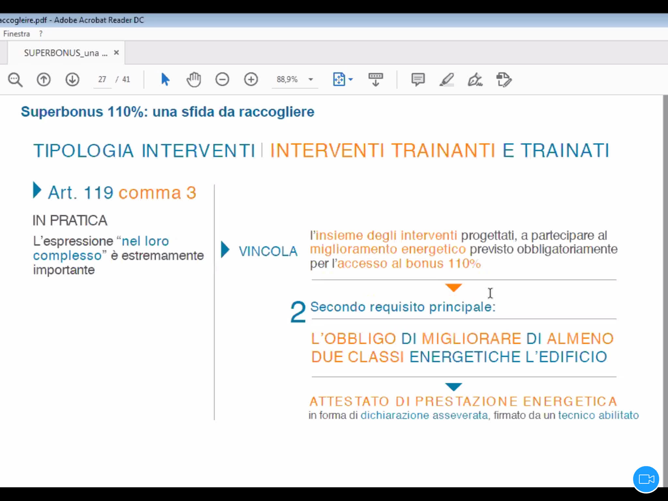The height and width of the screenshot is (501, 668).
Task: Select the highlighter tool
Action: [447, 80]
